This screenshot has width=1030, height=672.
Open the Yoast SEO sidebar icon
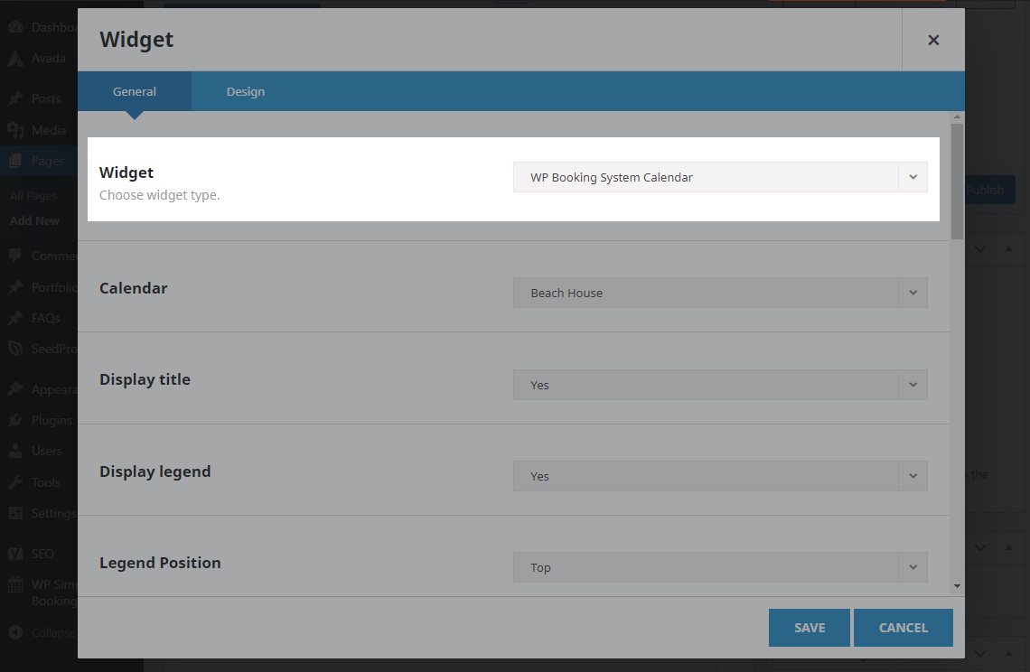click(15, 553)
